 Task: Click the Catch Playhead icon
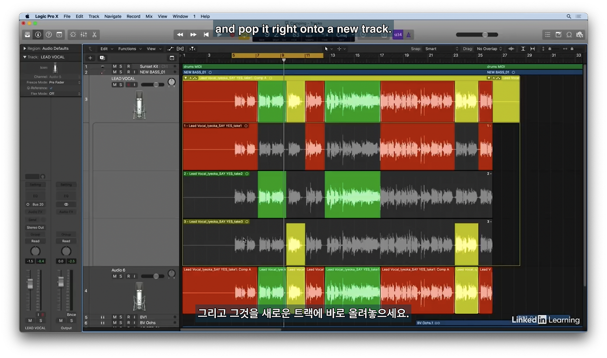192,49
